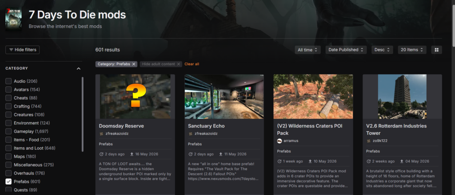Click Prefabs tag on Rotterdam Industries Tower card
Image resolution: width=455 pixels, height=195 pixels.
pyautogui.click(x=373, y=151)
